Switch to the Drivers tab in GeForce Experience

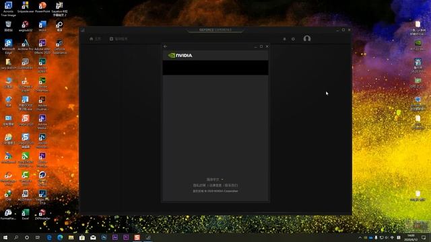(x=119, y=39)
